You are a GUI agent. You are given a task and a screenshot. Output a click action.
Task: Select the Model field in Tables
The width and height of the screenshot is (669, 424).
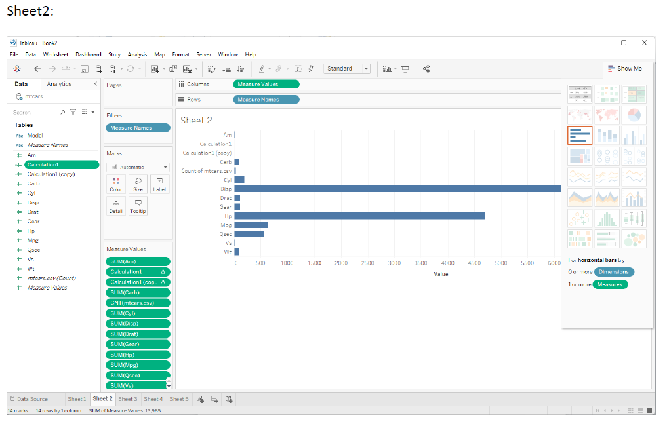point(35,136)
